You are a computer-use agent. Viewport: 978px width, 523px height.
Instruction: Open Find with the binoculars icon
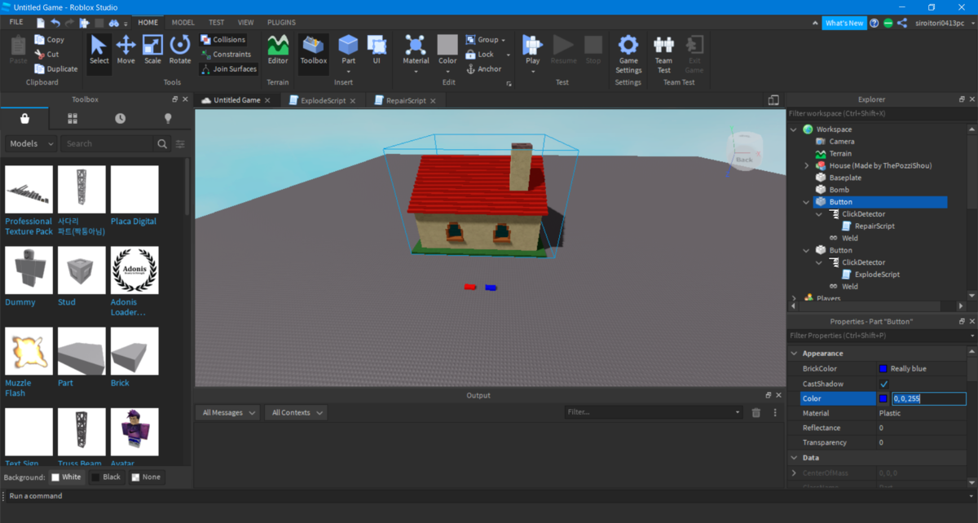coord(115,23)
